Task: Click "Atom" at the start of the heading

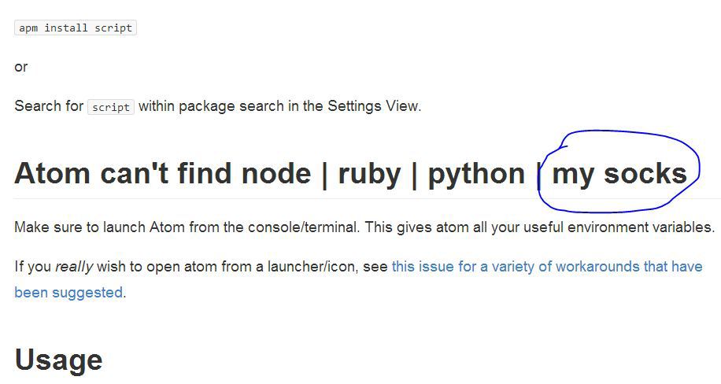Action: click(52, 173)
